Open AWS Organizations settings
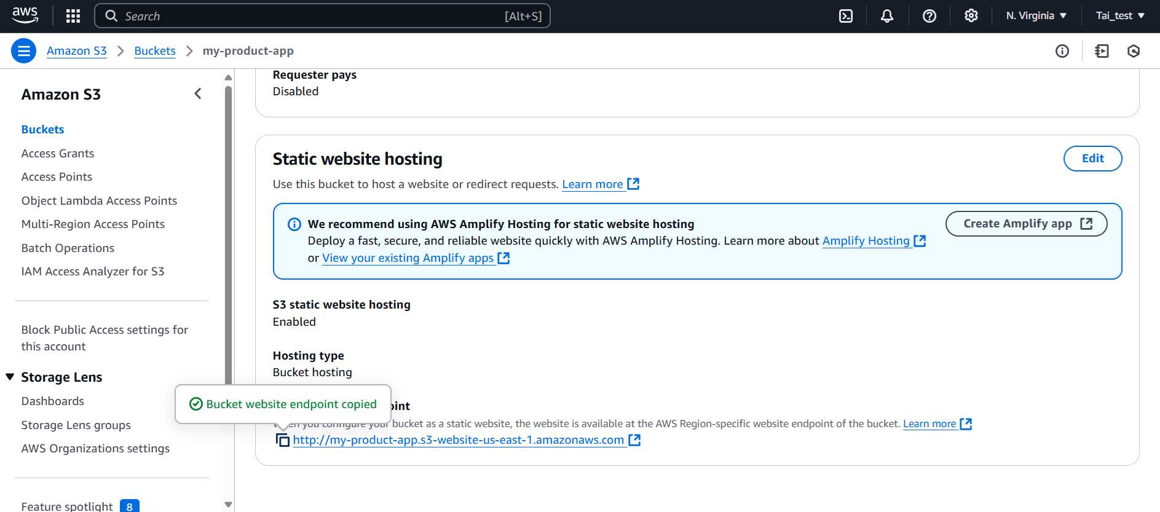Image resolution: width=1160 pixels, height=512 pixels. coord(95,449)
